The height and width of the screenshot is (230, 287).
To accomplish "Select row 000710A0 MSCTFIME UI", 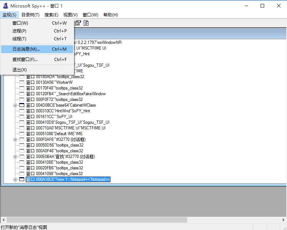I will [x=66, y=128].
